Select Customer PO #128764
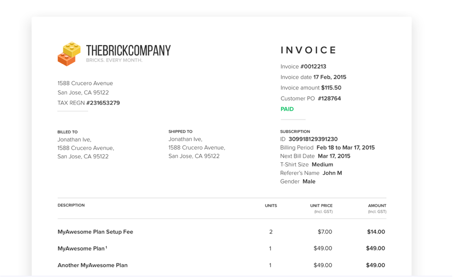 [x=329, y=98]
